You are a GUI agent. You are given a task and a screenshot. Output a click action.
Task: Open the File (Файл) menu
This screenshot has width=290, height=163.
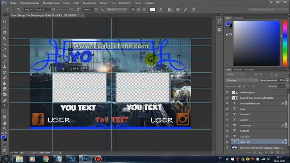(x=13, y=3)
